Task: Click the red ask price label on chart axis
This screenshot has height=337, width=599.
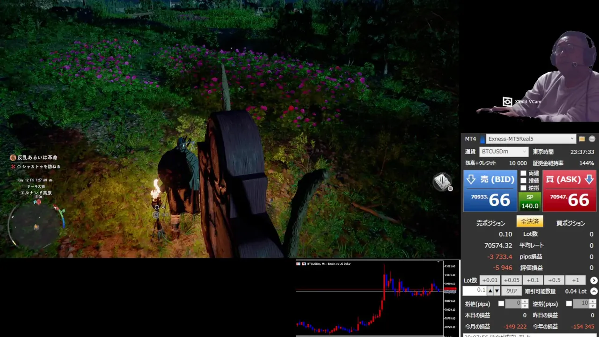Action: (x=451, y=289)
